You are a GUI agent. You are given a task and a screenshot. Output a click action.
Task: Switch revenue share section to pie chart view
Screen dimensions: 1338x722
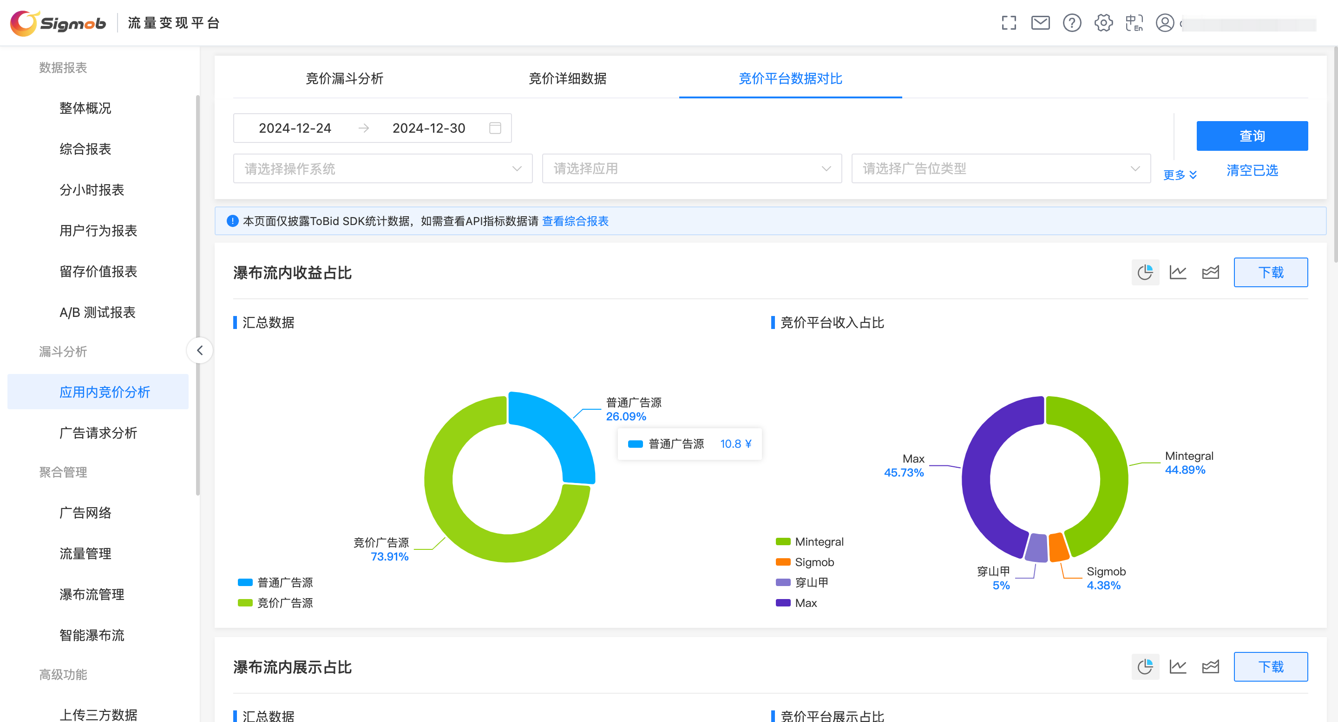click(1145, 272)
